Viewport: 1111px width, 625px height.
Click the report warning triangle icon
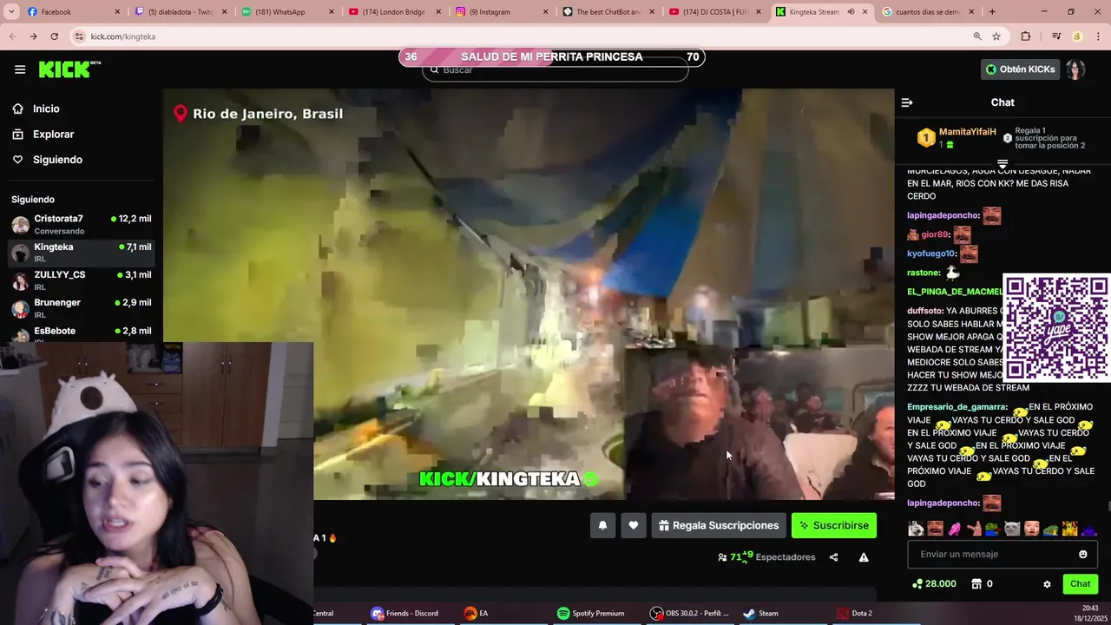click(864, 557)
